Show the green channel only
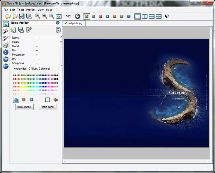This screenshot has width=215, height=173. click(x=122, y=16)
